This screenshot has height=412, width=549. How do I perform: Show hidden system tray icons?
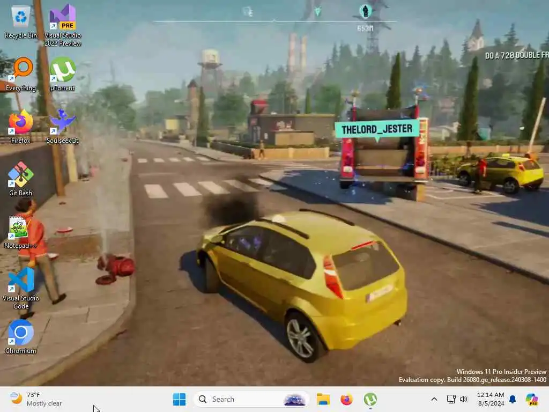click(x=434, y=399)
